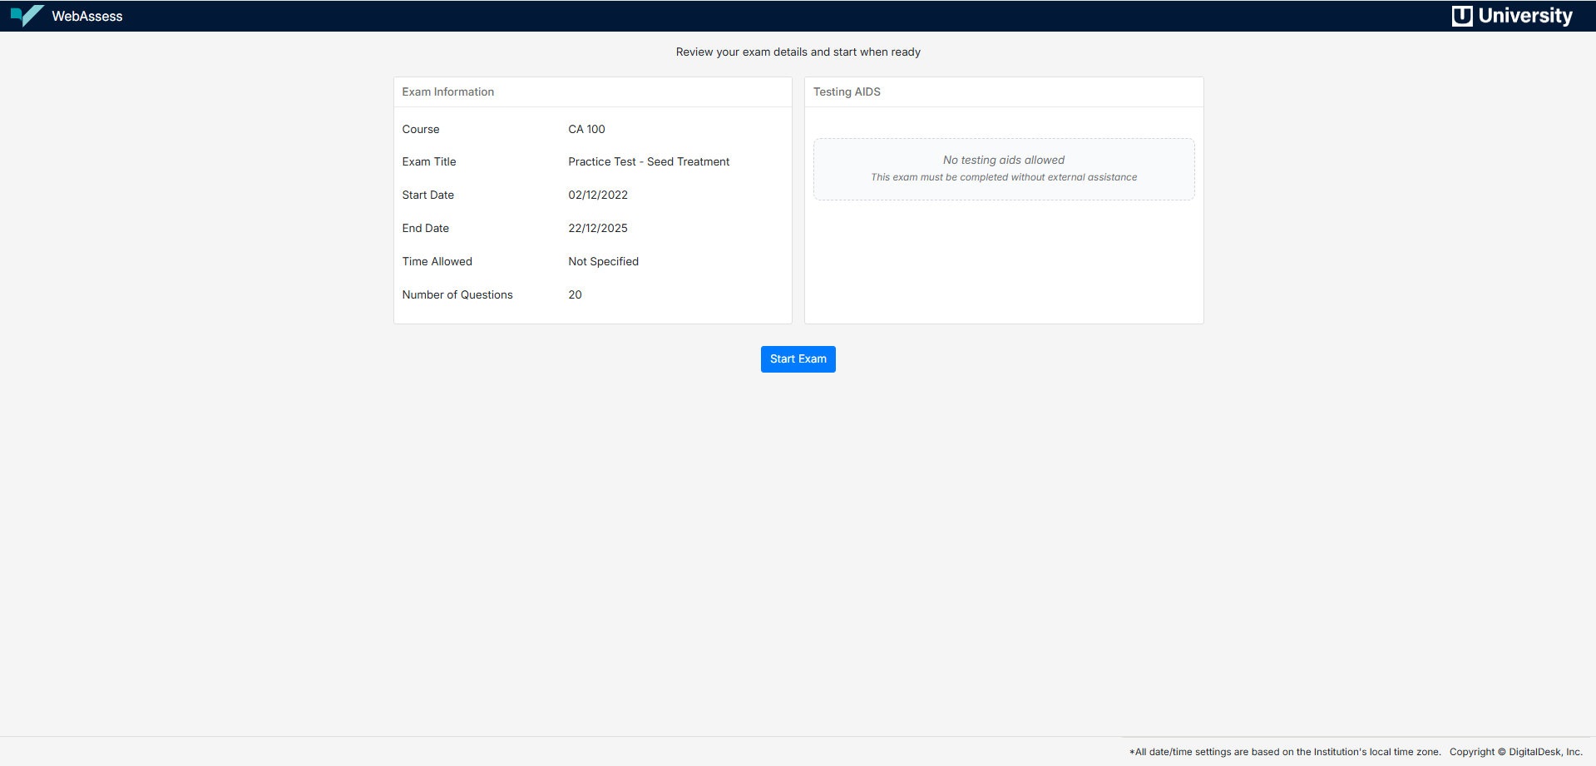
Task: Click the Exam Title label
Action: (x=428, y=162)
